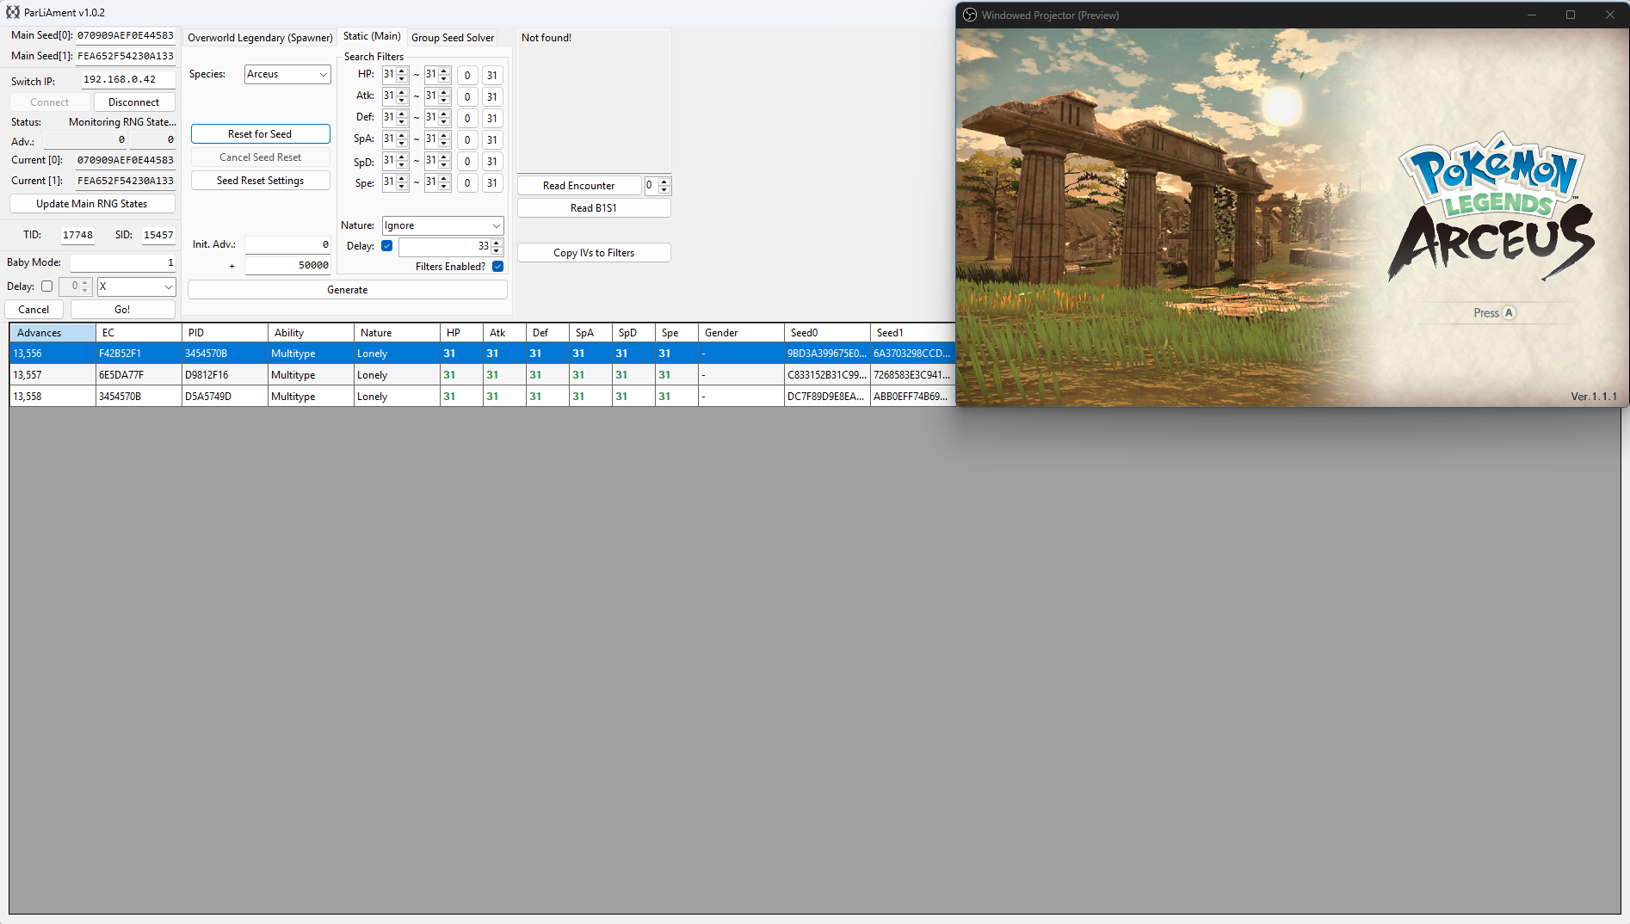Click the Seed Reset Settings button
Image resolution: width=1630 pixels, height=924 pixels.
(x=260, y=181)
